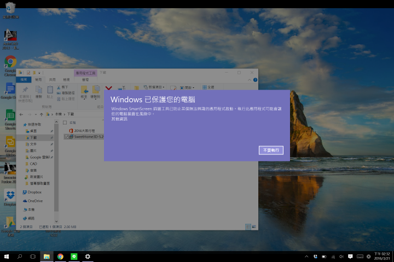
Task: Show hidden tray icons chevron
Action: click(306, 257)
